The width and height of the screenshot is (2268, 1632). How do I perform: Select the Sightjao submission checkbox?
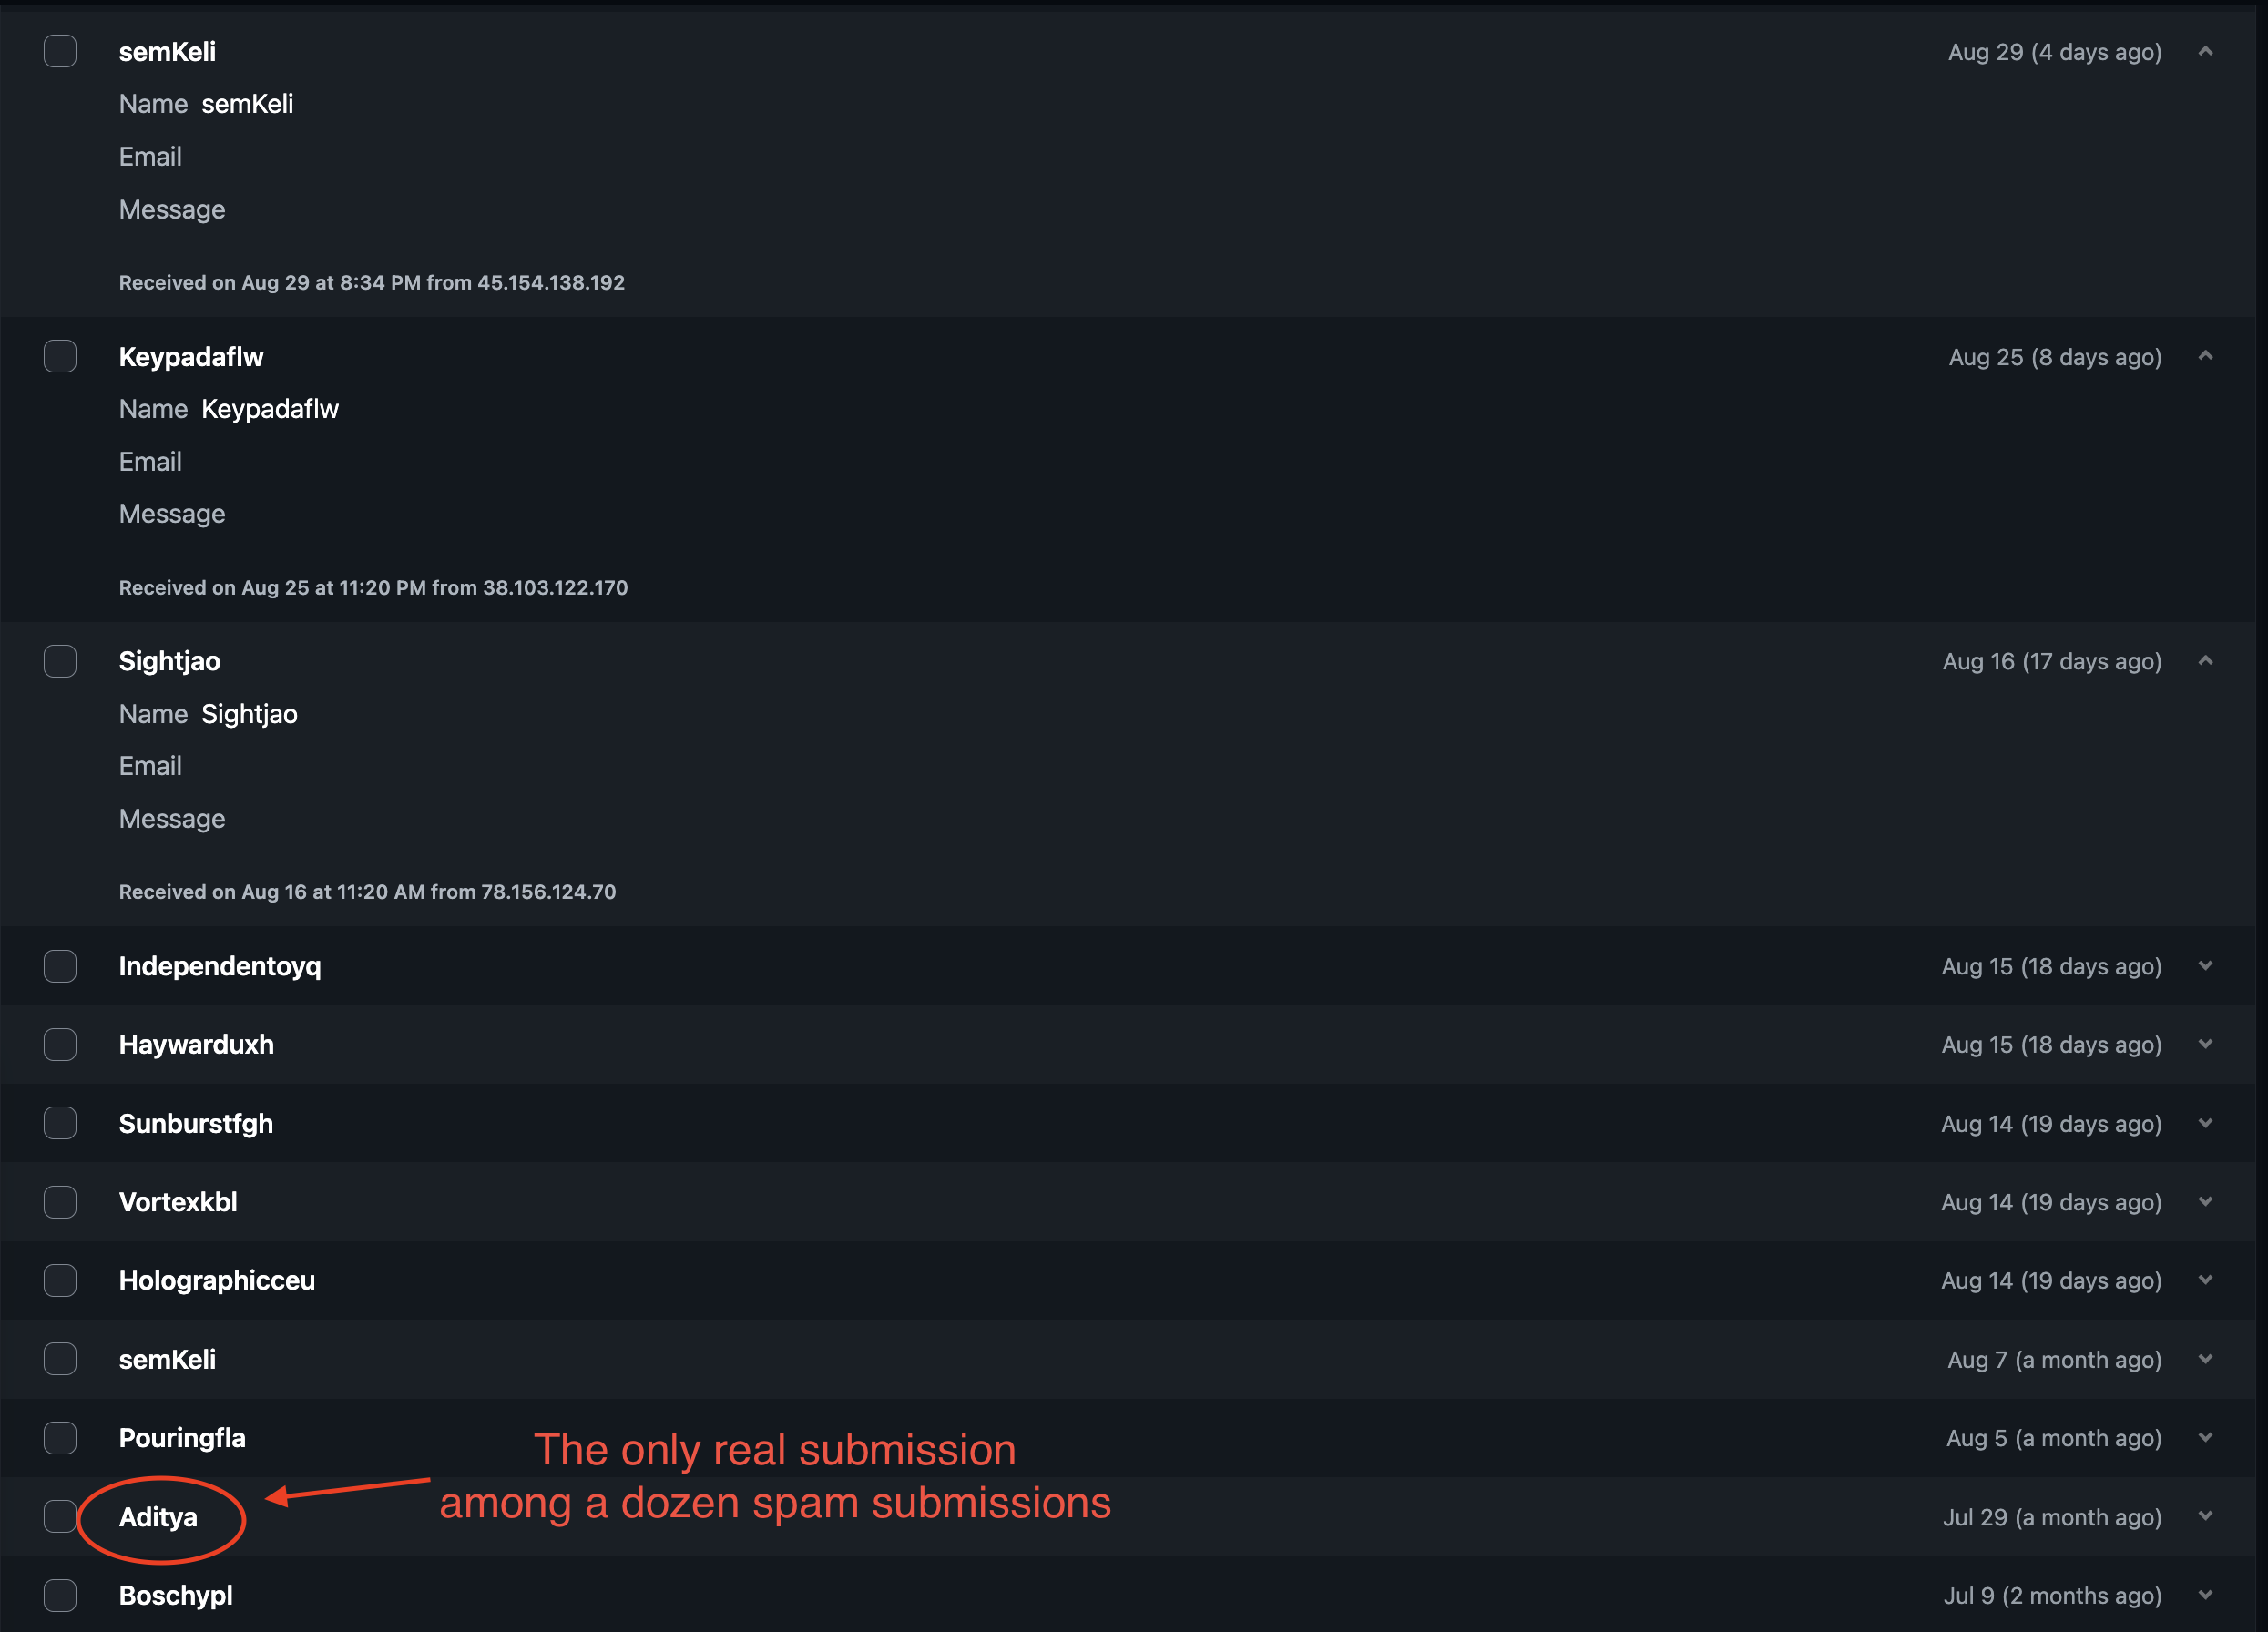[60, 660]
